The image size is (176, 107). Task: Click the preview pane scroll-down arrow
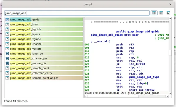pos(170,93)
